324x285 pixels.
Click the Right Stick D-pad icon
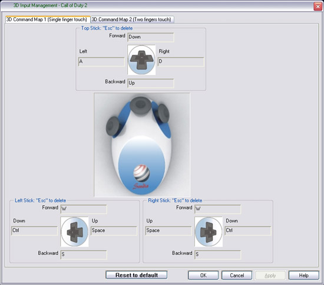[209, 232]
